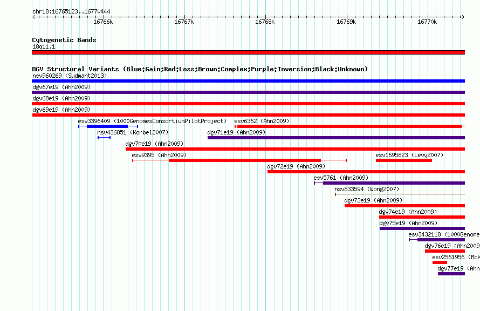Screen dimensions: 480x311
Task: Click the 16766k ruler mark
Action: [x=103, y=22]
